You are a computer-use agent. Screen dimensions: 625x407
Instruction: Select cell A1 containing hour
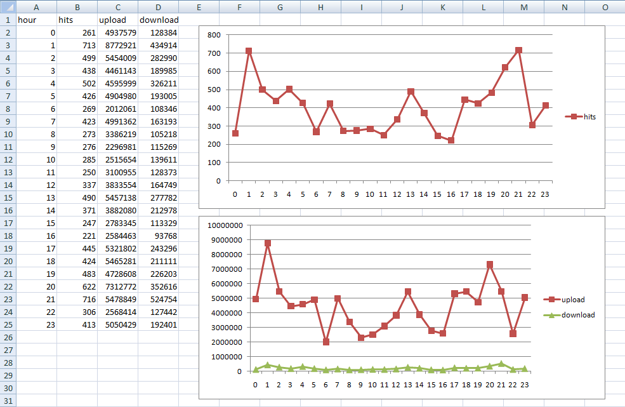click(x=36, y=20)
